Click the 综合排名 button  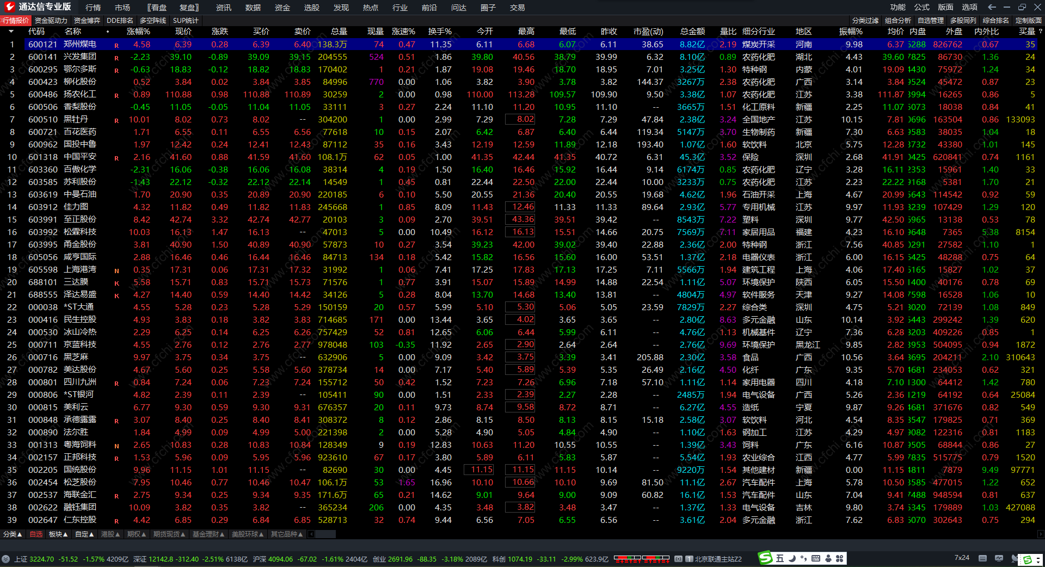[x=996, y=21]
